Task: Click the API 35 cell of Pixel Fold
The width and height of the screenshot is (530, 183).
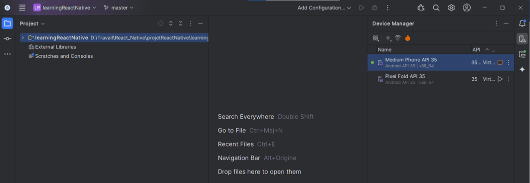Action: (x=475, y=79)
